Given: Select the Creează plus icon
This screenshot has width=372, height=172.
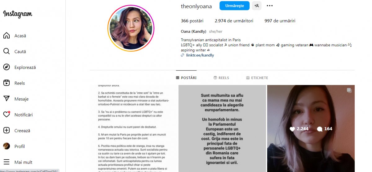Looking at the screenshot, I should 7,130.
